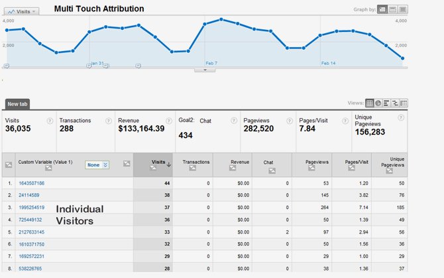Open visitor 1643507186 link
Viewport: 444px width, 278px height.
[x=31, y=183]
